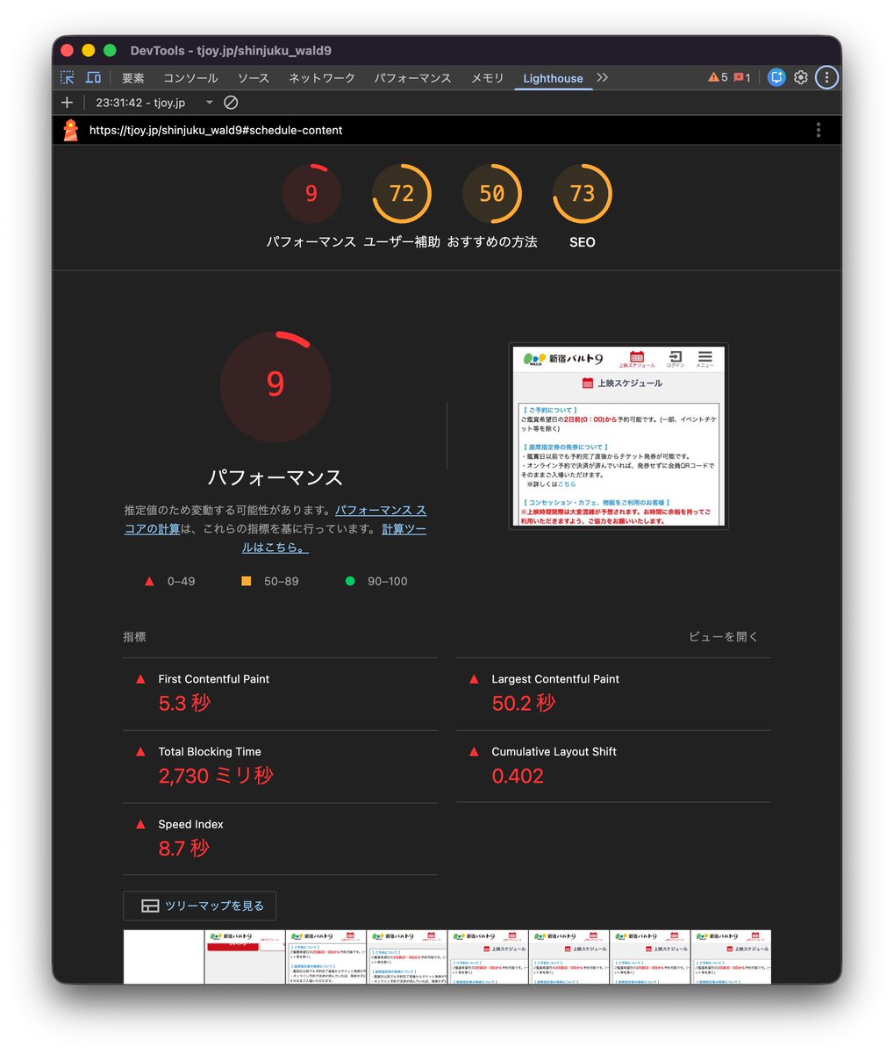Open DevTools settings gear
Image resolution: width=894 pixels, height=1053 pixels.
pos(801,77)
